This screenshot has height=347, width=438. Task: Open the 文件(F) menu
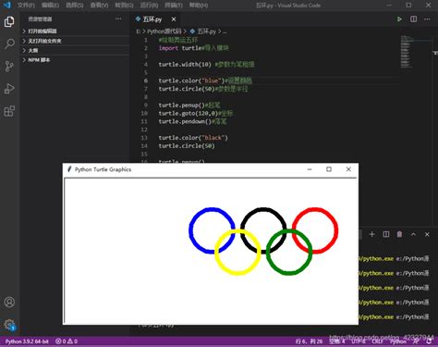pyautogui.click(x=26, y=6)
